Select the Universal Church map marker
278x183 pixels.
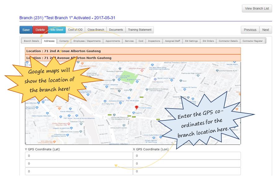114,115
